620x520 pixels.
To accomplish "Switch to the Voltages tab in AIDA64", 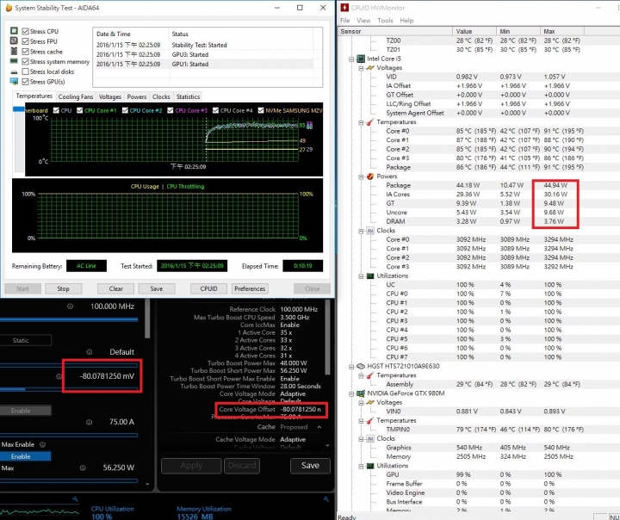I will pos(110,96).
